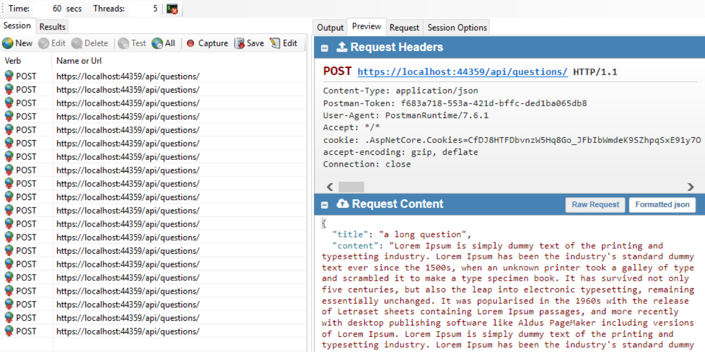Open the Session Options tab
Screen dimensions: 705x352
(457, 27)
